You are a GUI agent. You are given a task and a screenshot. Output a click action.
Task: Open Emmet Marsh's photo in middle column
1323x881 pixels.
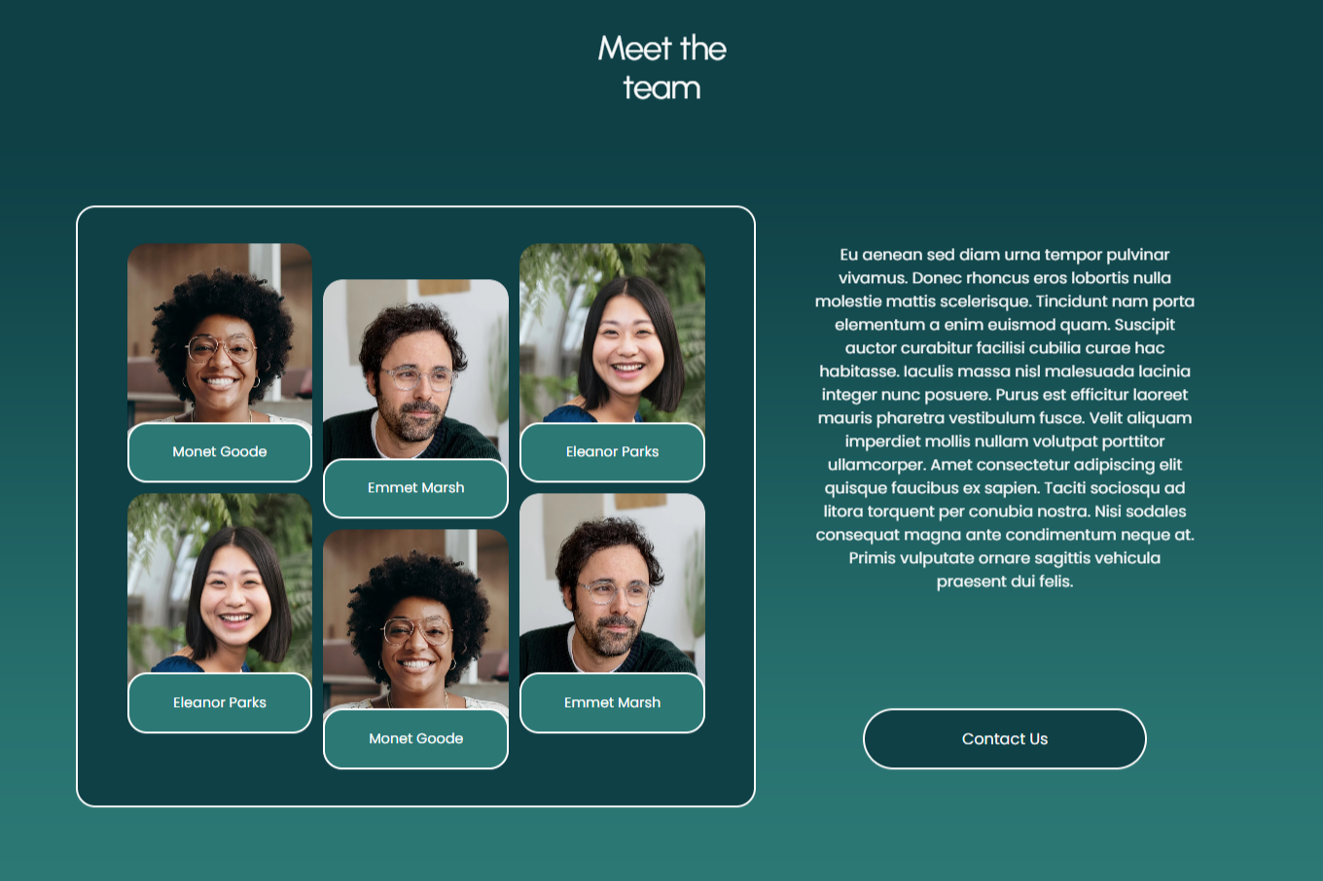click(x=415, y=370)
